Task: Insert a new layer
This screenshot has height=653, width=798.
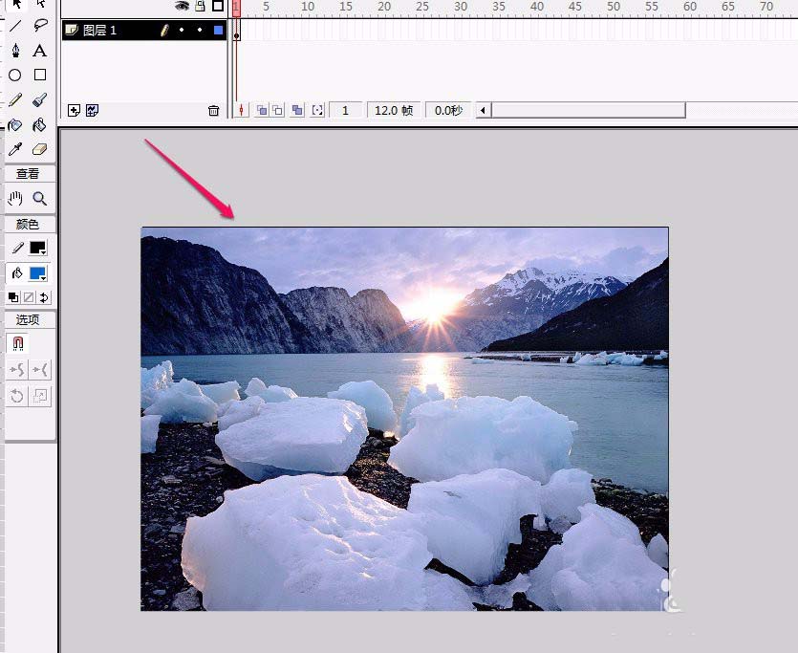Action: pos(74,111)
